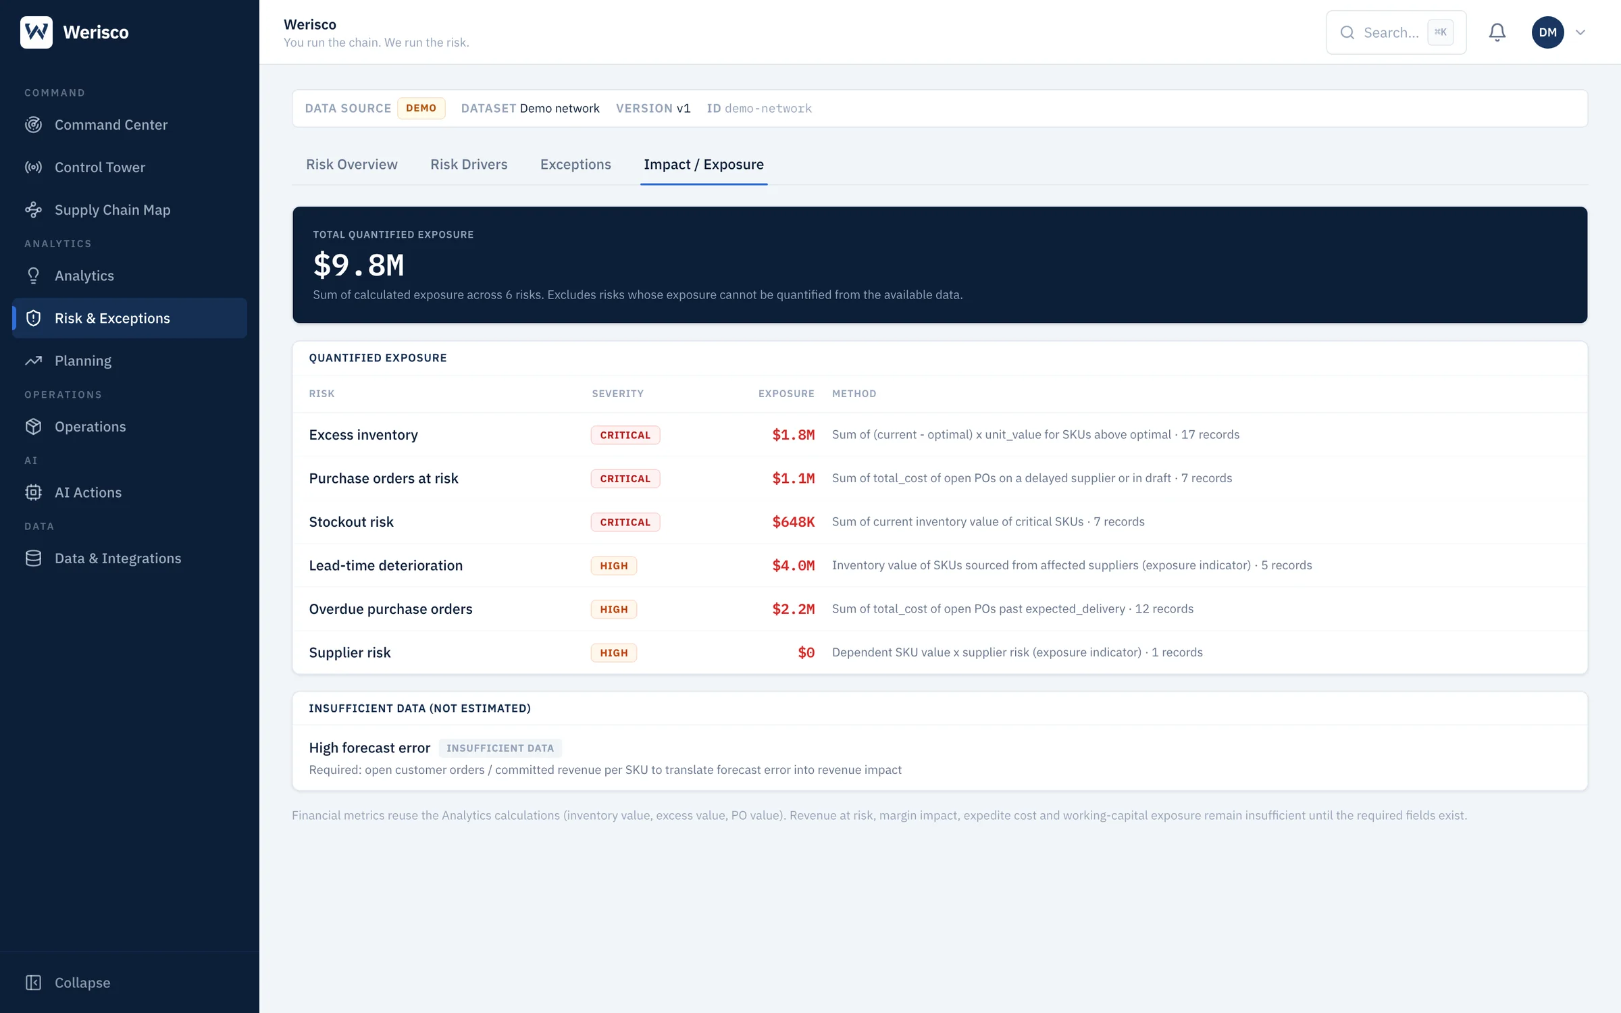
Task: Click the Analytics lightbulb icon
Action: [33, 276]
